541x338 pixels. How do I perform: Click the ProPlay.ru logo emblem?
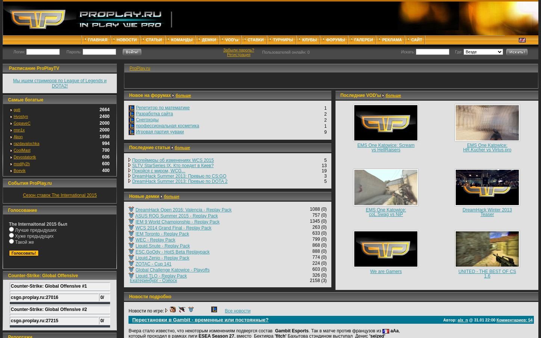click(x=38, y=19)
